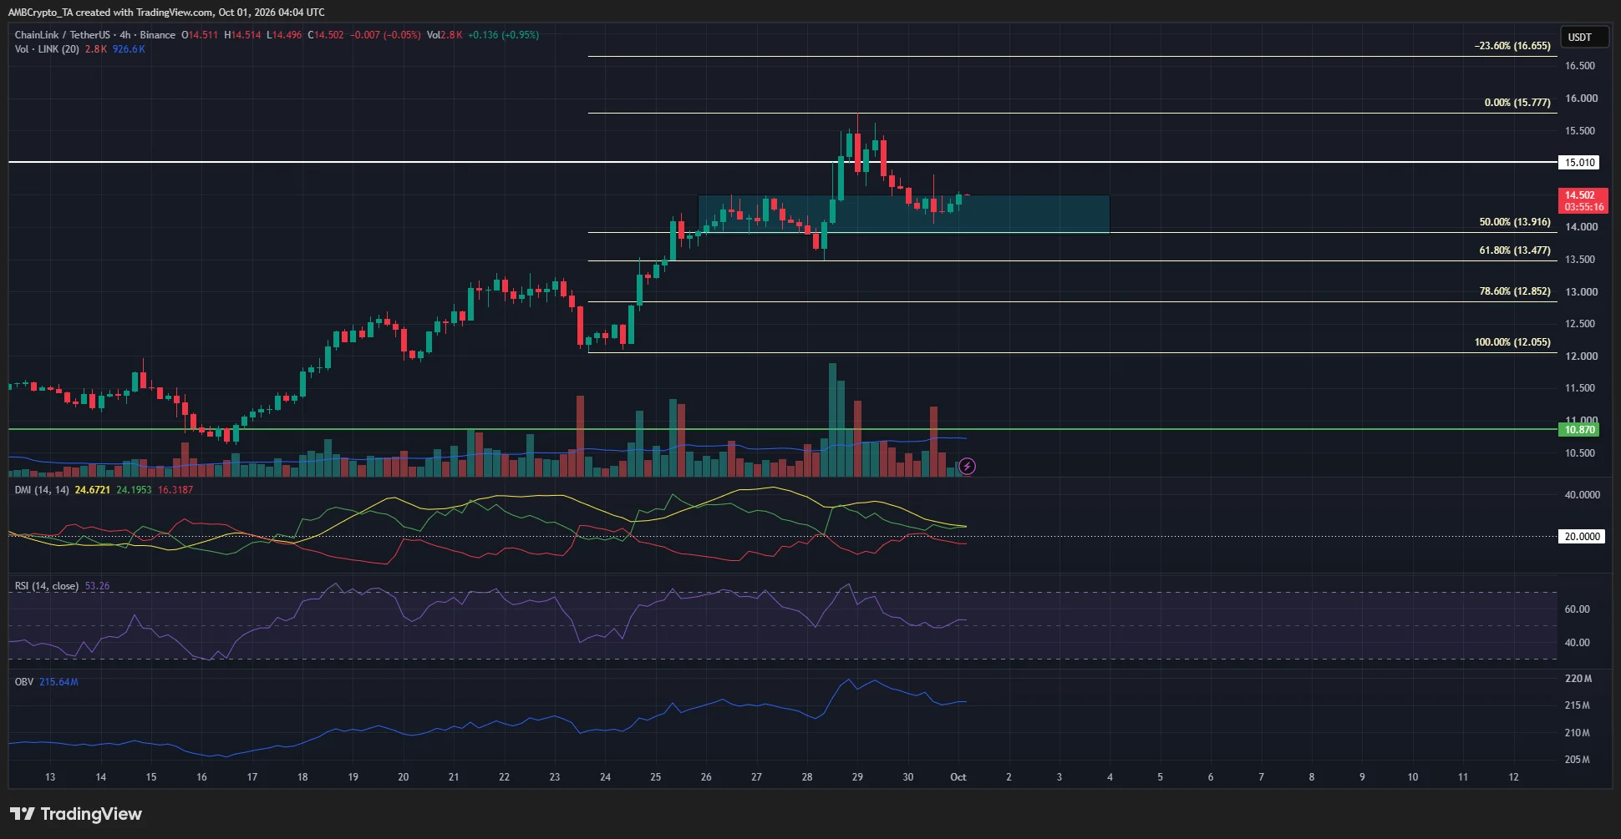Click the 205M OBV scale label
The height and width of the screenshot is (839, 1621).
tap(1578, 760)
